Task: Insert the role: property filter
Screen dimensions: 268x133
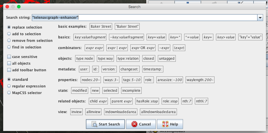Action: (149, 80)
